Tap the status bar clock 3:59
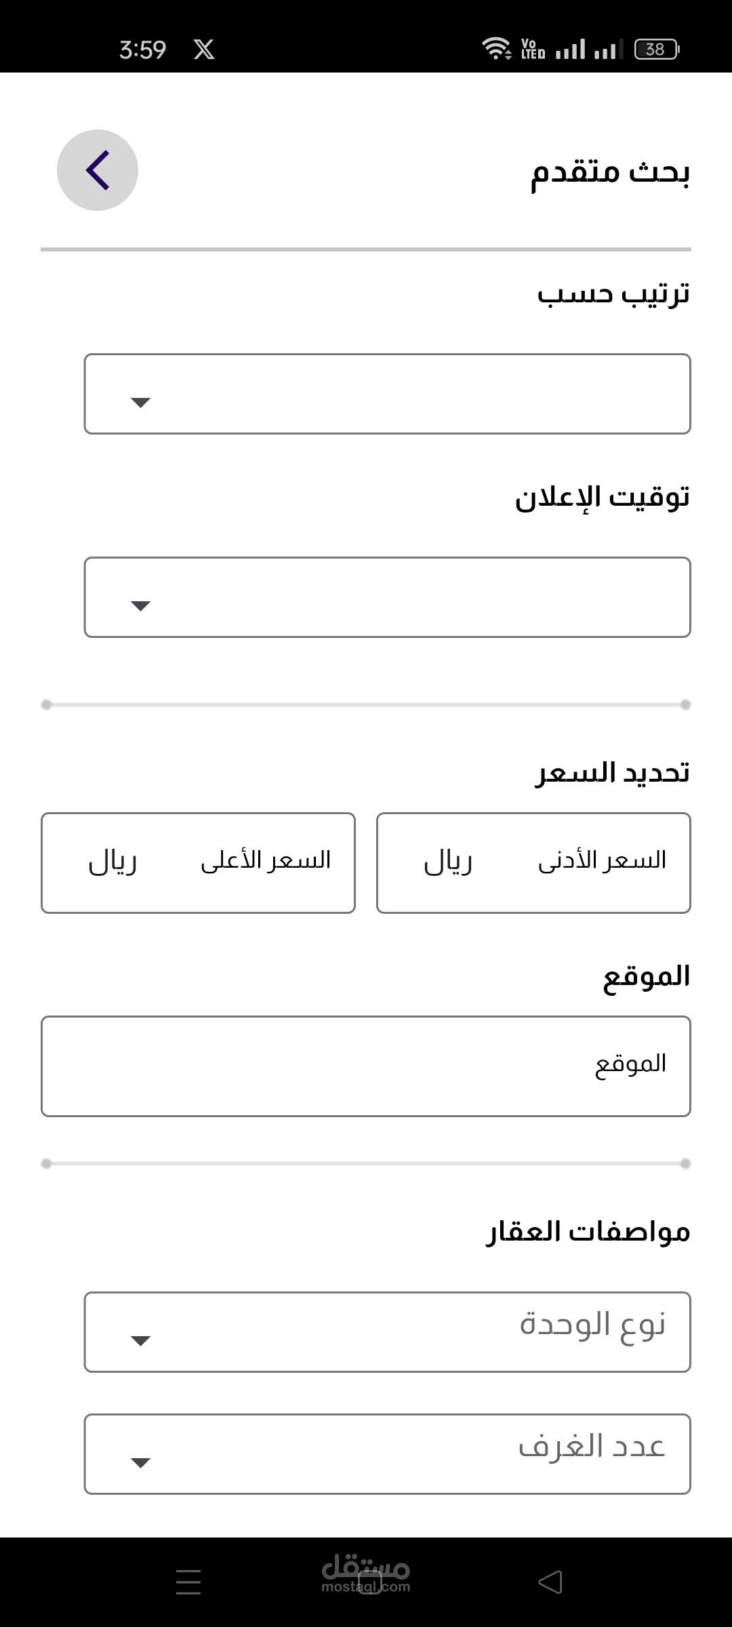732x1627 pixels. pos(142,49)
